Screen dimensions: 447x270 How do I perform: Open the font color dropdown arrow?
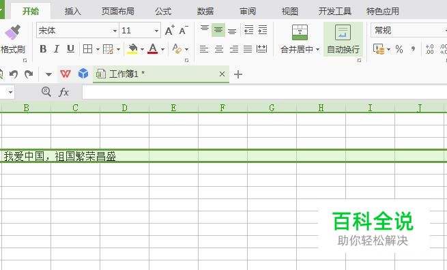pos(162,50)
